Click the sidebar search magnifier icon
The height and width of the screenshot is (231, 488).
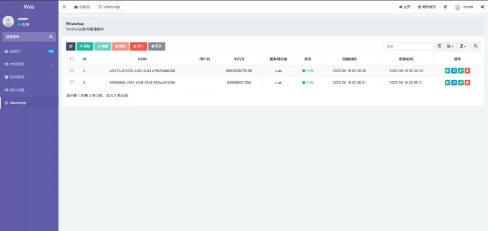(51, 37)
